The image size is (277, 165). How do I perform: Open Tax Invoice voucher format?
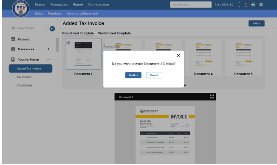pyautogui.click(x=24, y=77)
